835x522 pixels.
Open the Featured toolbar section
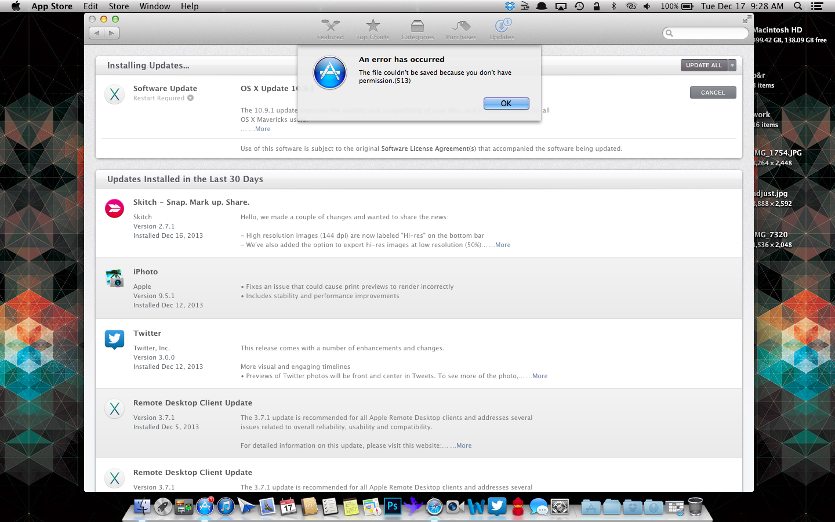point(330,30)
